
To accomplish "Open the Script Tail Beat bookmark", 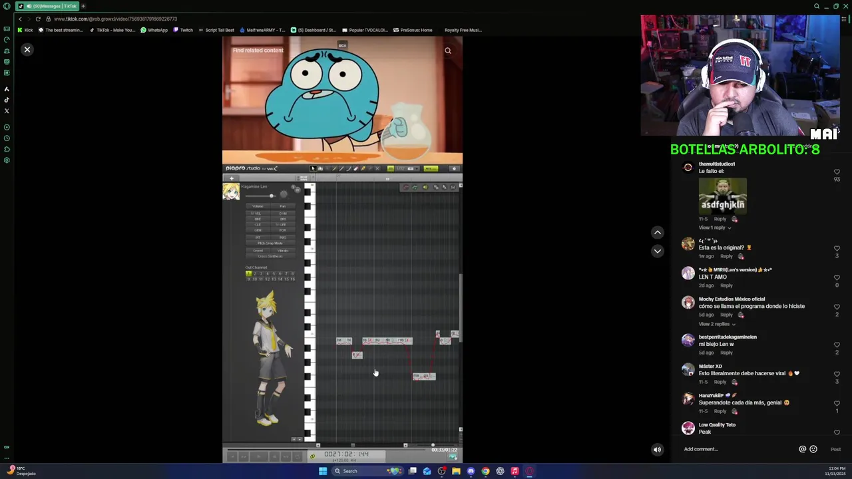I will [216, 30].
